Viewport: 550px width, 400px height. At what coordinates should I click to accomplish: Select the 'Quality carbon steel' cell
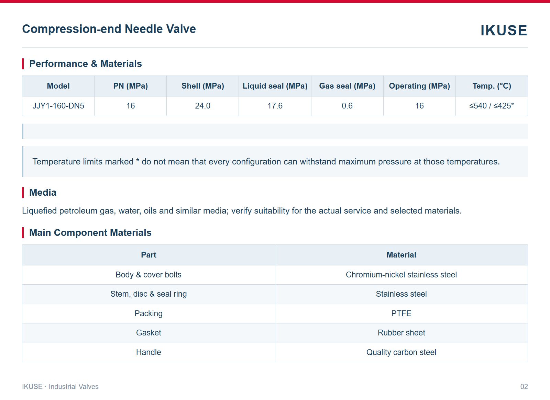tap(401, 352)
